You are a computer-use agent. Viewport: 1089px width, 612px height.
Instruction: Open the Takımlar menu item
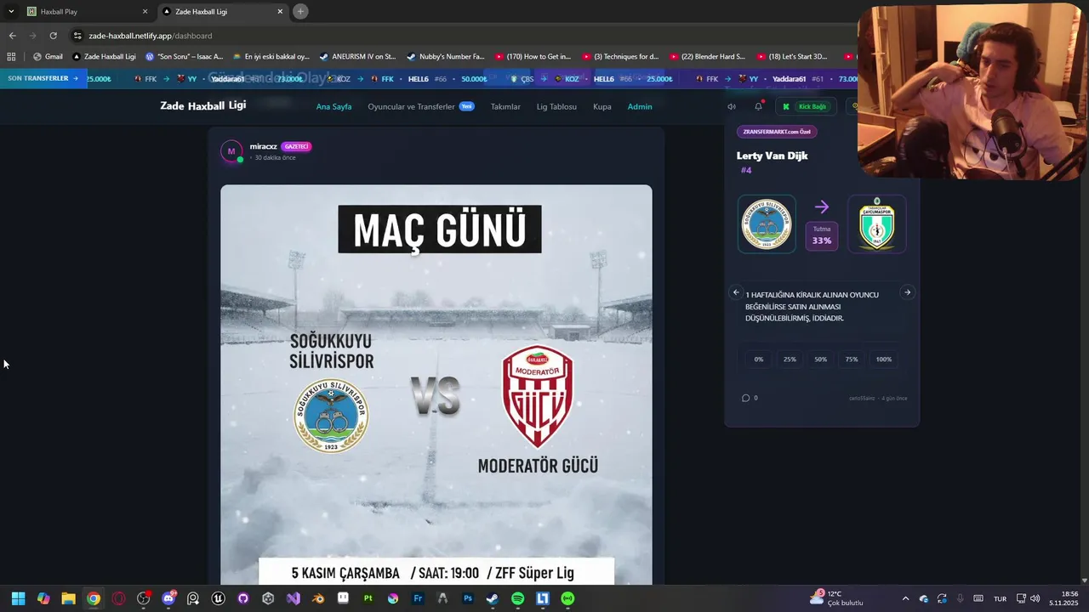505,106
